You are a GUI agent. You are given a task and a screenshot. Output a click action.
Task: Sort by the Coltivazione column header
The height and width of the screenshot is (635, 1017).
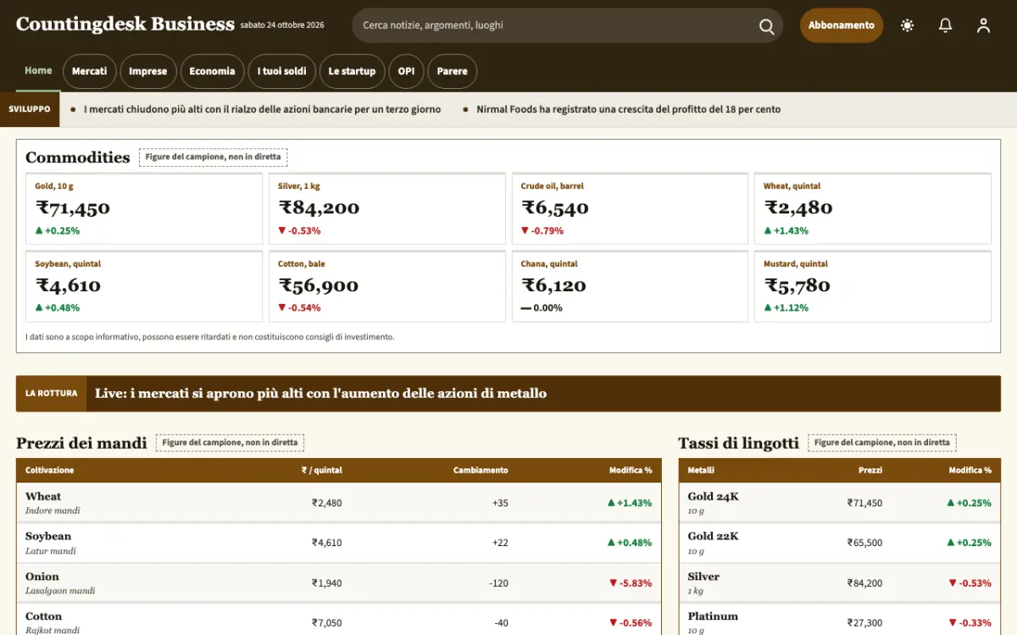(x=49, y=470)
